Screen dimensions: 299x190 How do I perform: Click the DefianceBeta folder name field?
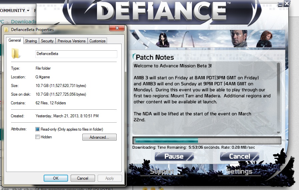tap(76, 54)
